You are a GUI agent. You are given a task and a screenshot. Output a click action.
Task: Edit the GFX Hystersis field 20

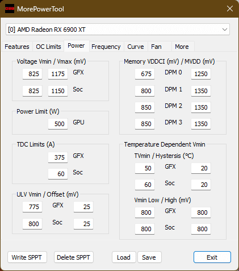tap(201, 168)
